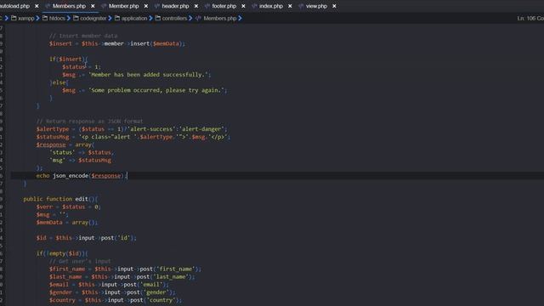Click the "$first_name" post assignment line
Screen dimensions: 544x306
click(125, 269)
